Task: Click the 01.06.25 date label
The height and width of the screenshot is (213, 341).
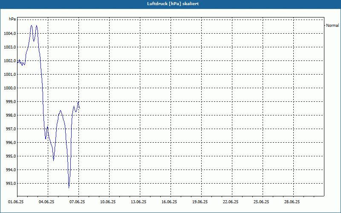Action: point(16,202)
